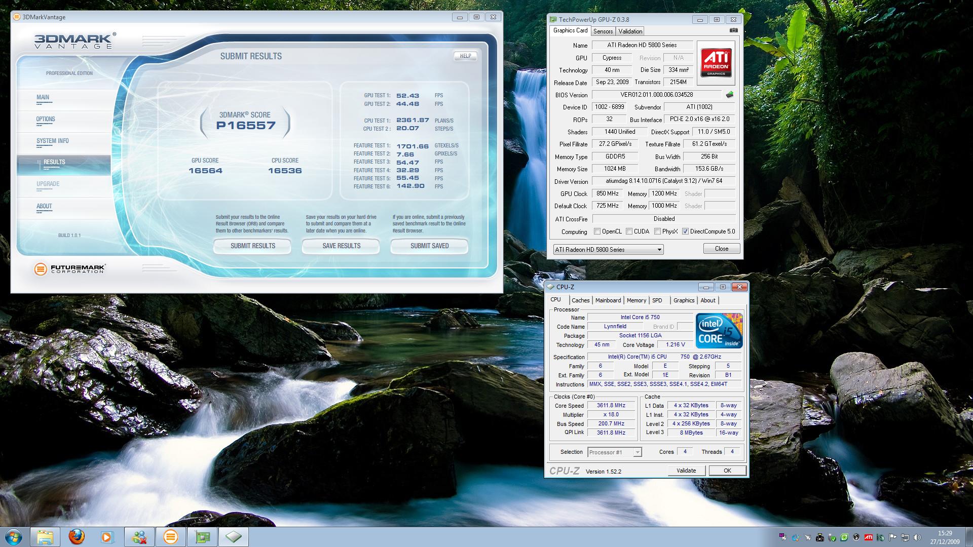The height and width of the screenshot is (547, 973).
Task: Open the Processor #1 selection dropdown
Action: pyautogui.click(x=615, y=452)
